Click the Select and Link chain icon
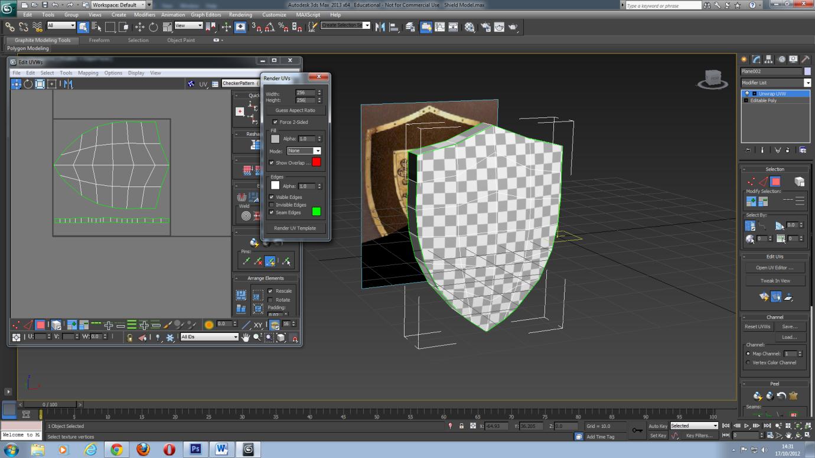Screen dimensions: 815x458 (9, 27)
